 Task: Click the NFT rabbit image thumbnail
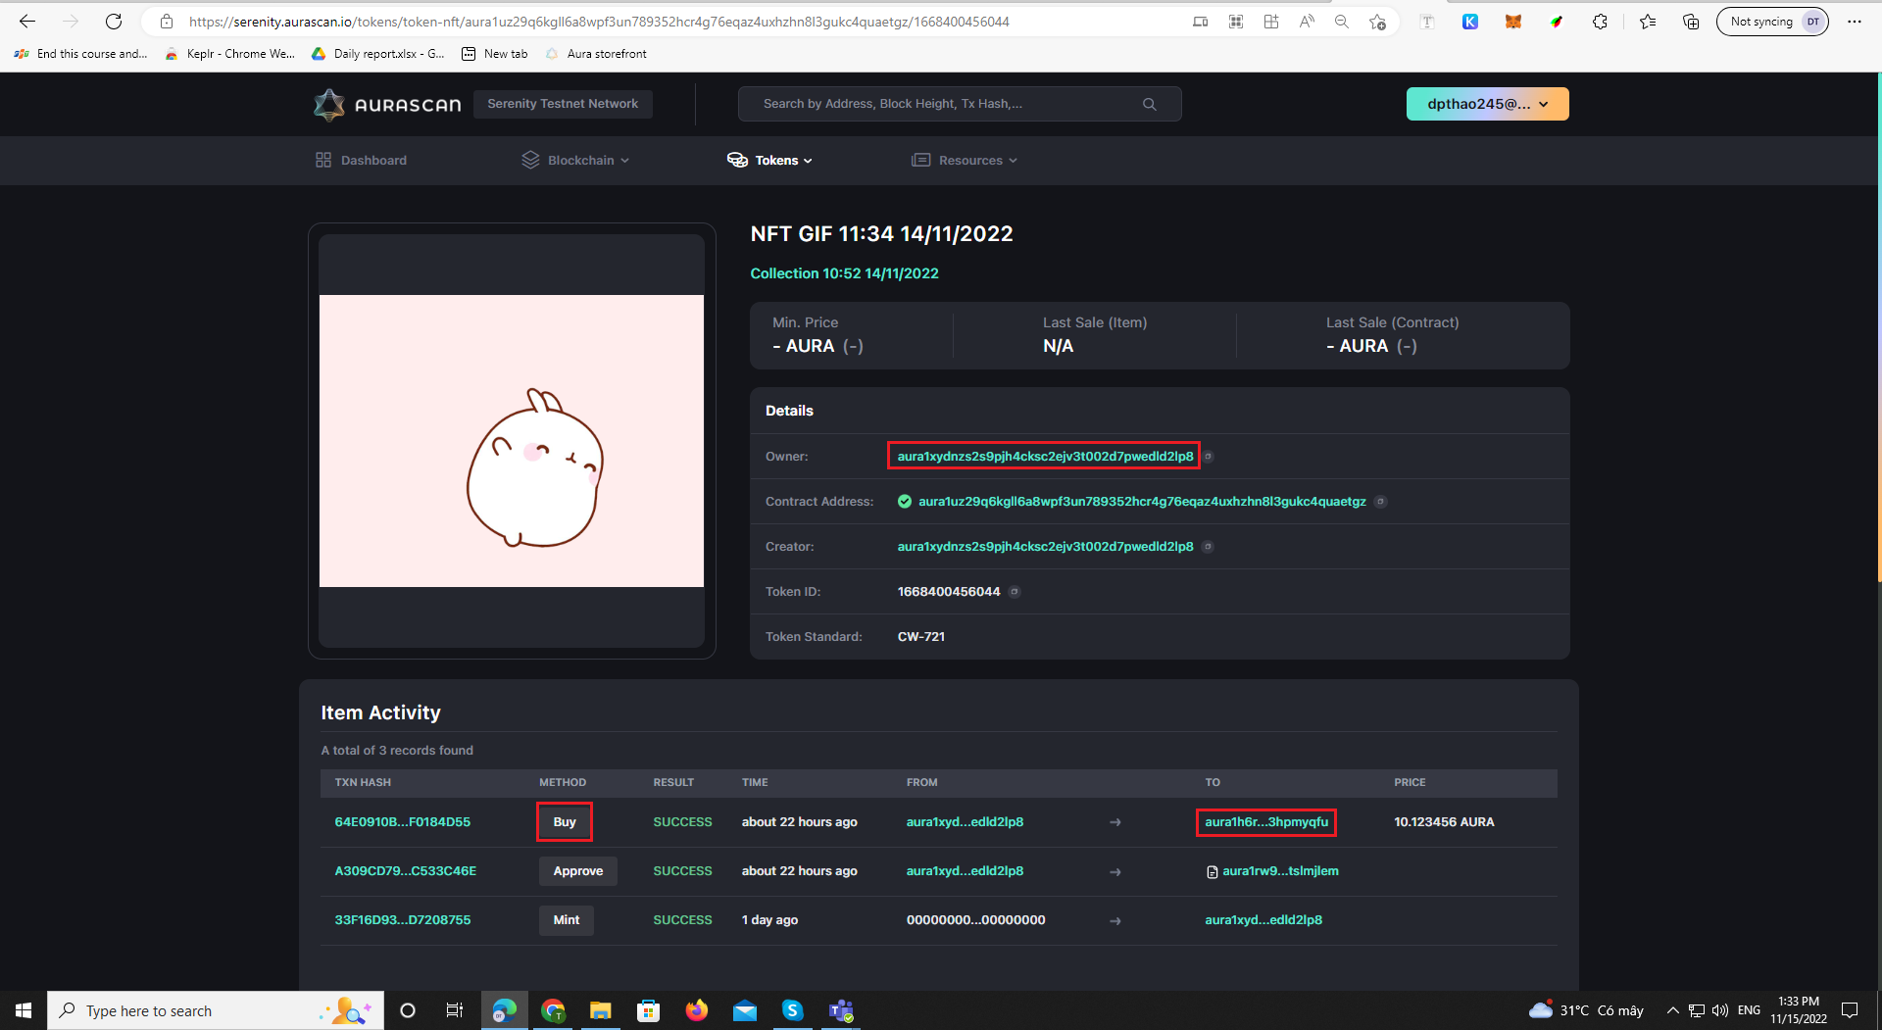511,439
